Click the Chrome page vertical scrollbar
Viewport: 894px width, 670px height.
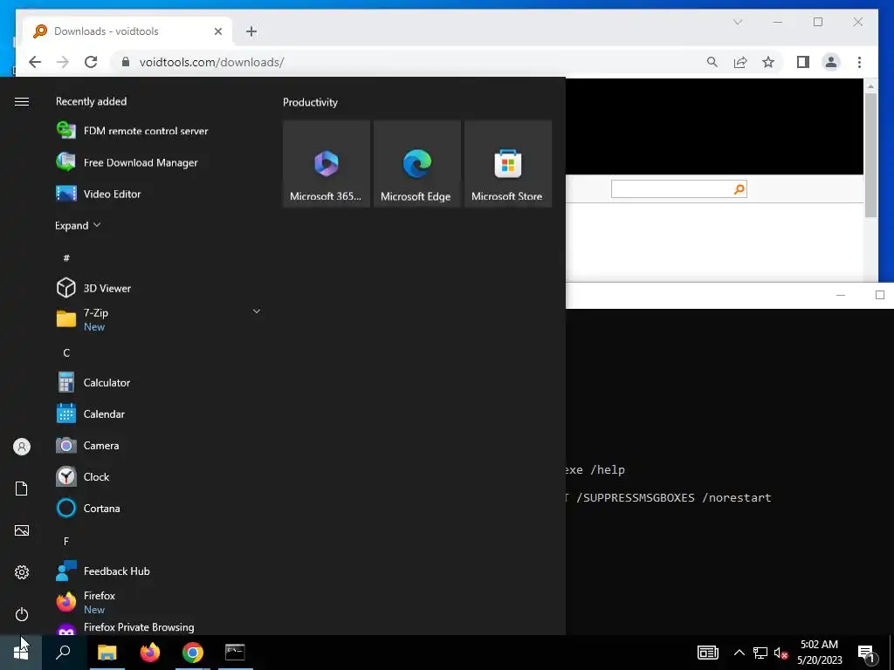coord(870,155)
